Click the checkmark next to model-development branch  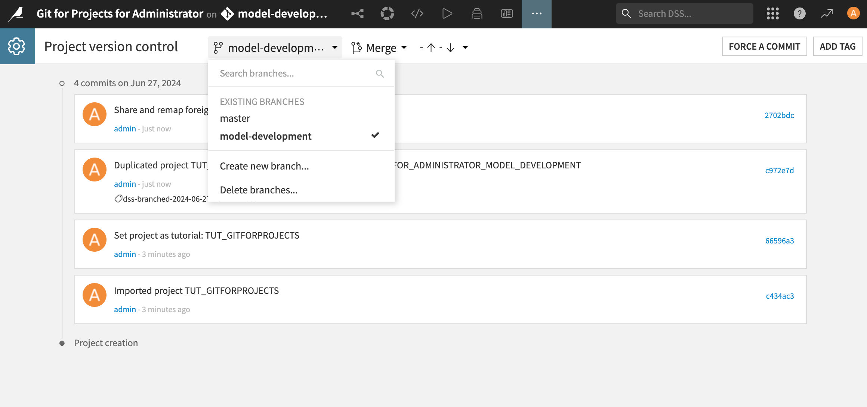coord(375,135)
